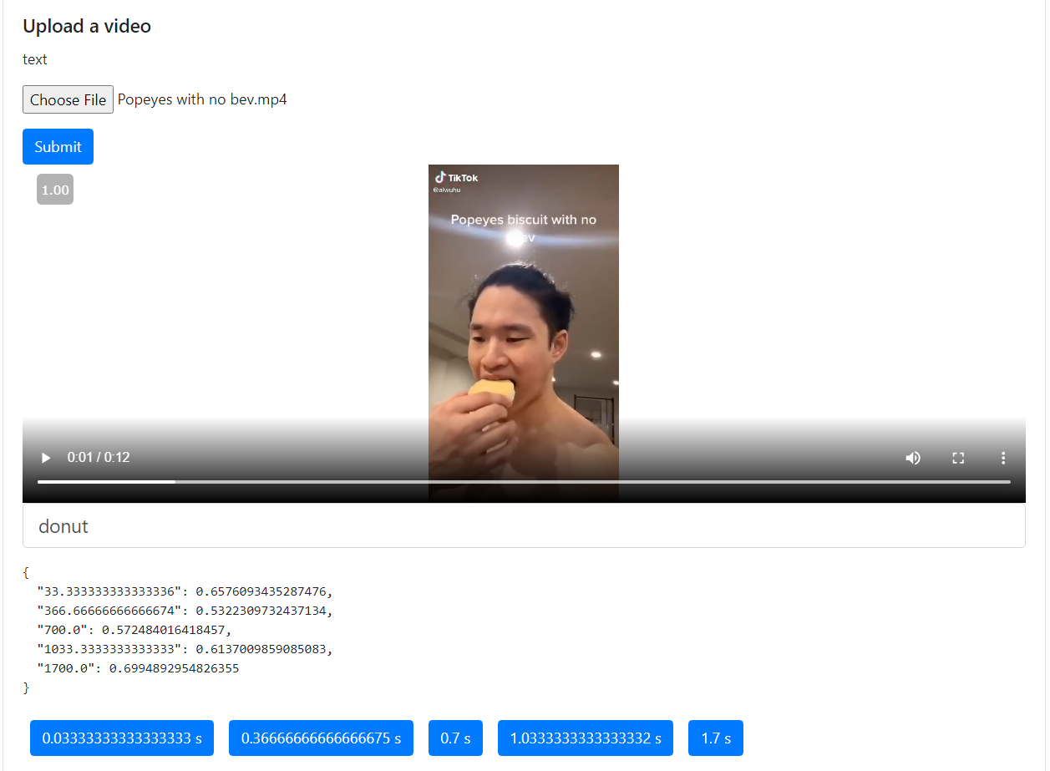Image resolution: width=1050 pixels, height=771 pixels.
Task: Click the 'text' label under the heading
Action: (x=35, y=59)
